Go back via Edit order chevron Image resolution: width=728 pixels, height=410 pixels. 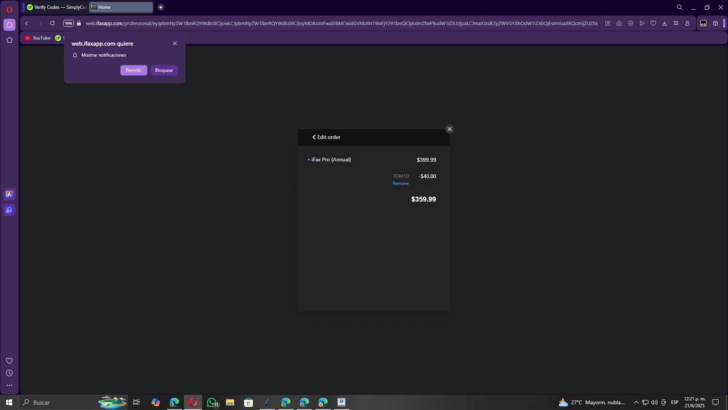point(314,137)
